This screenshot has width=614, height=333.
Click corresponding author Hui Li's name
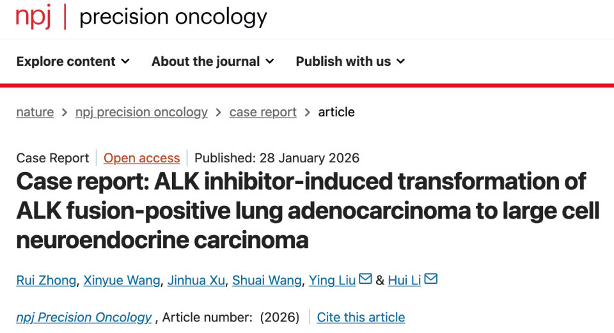tap(404, 280)
